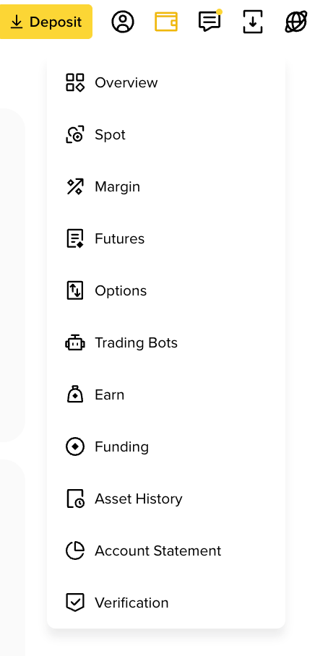Choose Futures in the dropdown menu
Screen dimensions: 328x656
(166, 239)
